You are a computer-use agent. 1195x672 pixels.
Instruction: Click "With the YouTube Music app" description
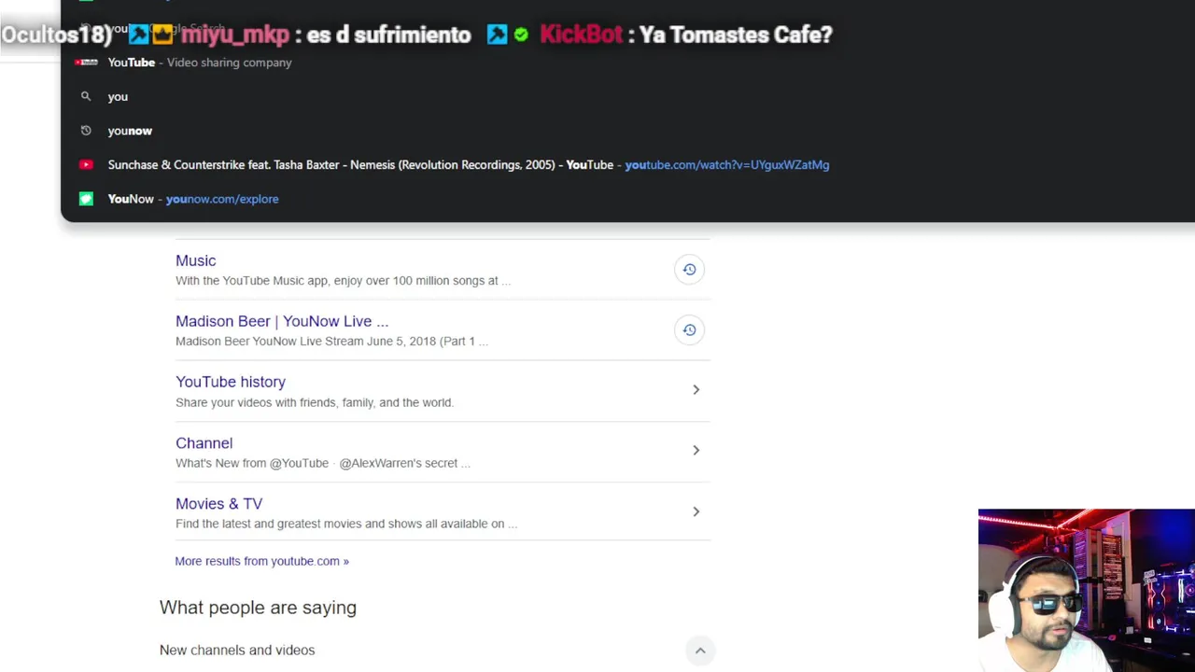point(343,280)
